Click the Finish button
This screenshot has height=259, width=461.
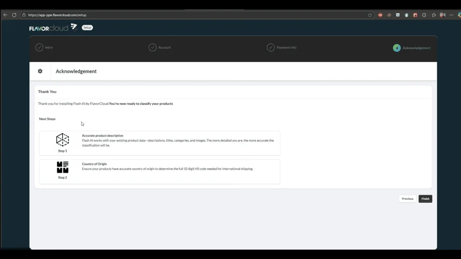point(425,199)
